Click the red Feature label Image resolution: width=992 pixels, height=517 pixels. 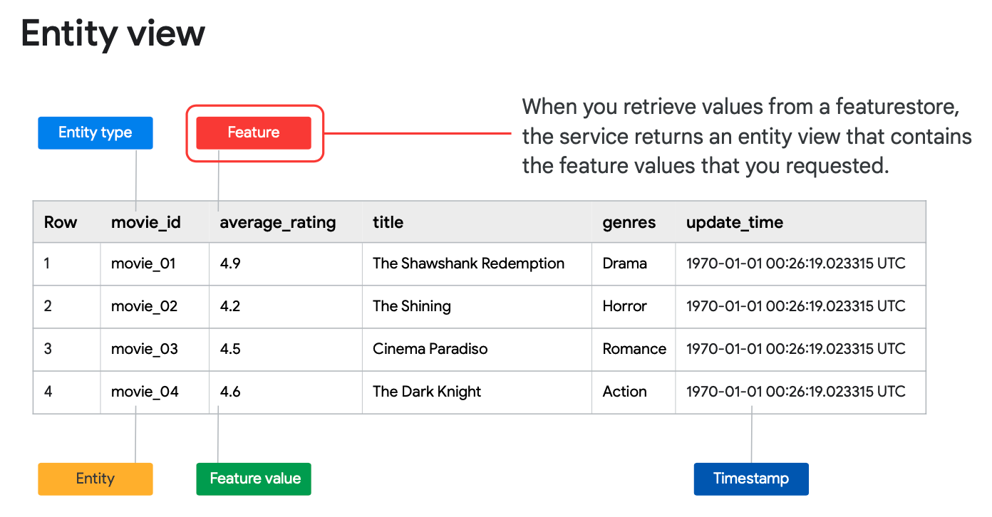pyautogui.click(x=254, y=132)
